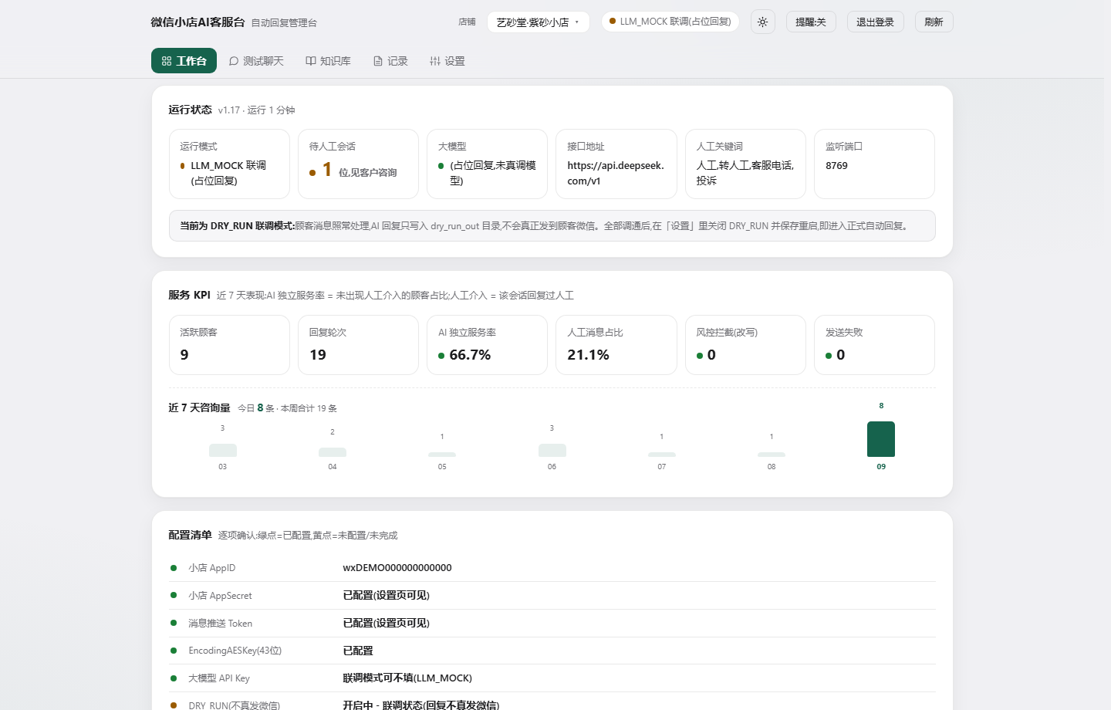This screenshot has height=710, width=1111.
Task: Click the 活跃顾客 value 9
Action: pos(184,355)
